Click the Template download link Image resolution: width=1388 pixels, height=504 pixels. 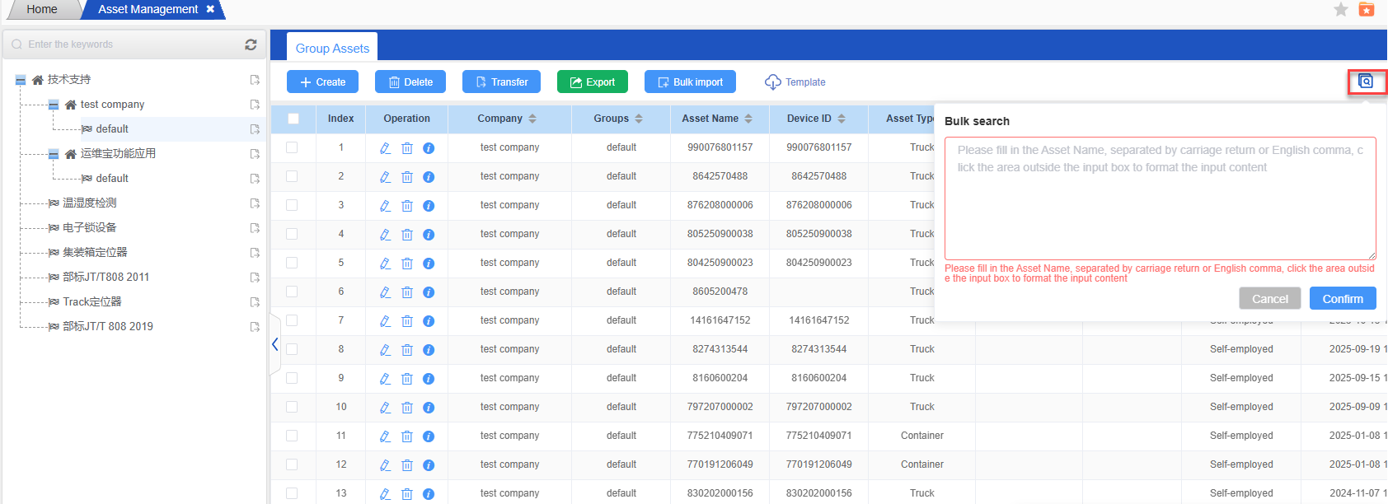(795, 82)
